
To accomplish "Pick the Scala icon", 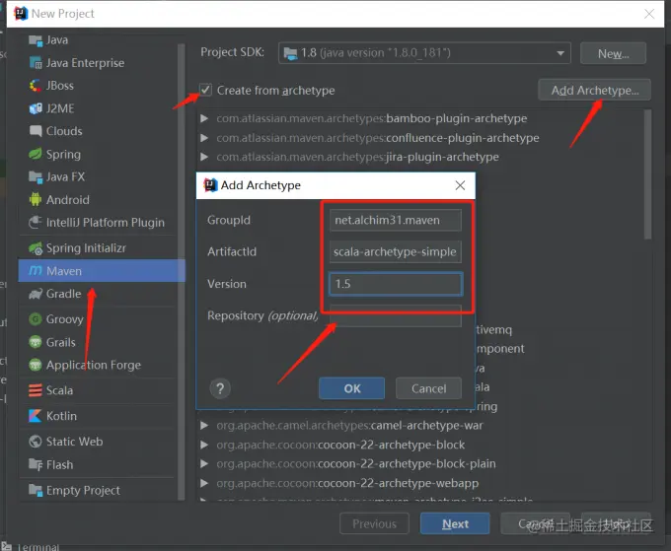I will (36, 390).
